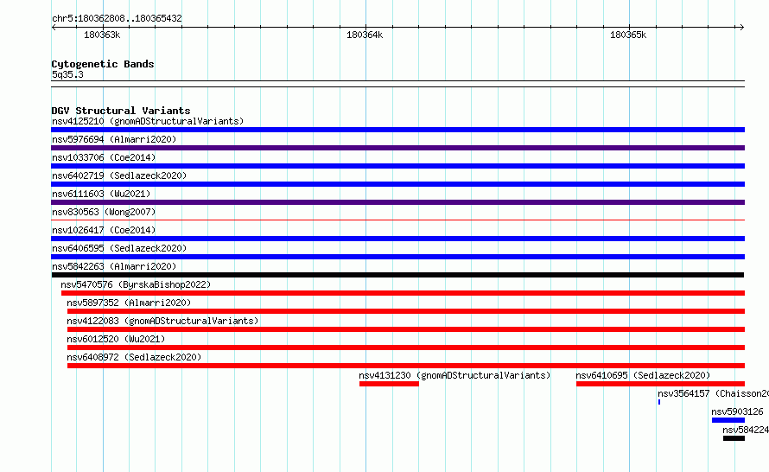
Task: Click the red bar under nsv6012520
Action: pyautogui.click(x=406, y=348)
